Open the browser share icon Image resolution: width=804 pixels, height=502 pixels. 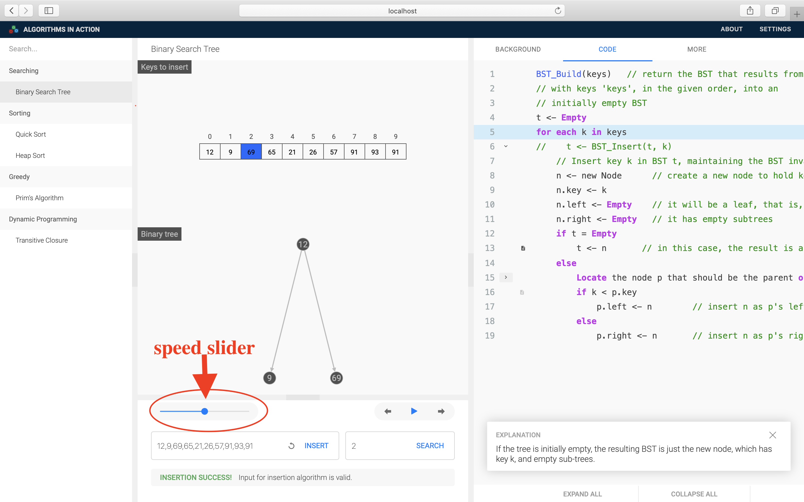tap(750, 11)
